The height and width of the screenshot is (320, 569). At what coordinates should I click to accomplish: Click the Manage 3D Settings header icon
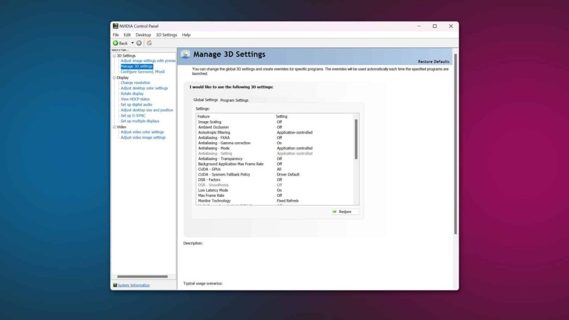coord(185,54)
